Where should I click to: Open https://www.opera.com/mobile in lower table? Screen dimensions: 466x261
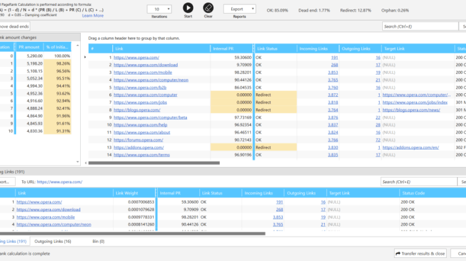[45, 217]
